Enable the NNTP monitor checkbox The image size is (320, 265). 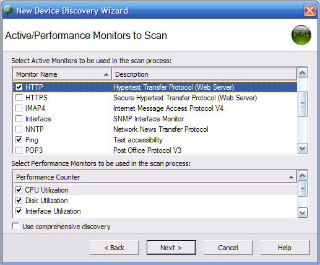pyautogui.click(x=19, y=129)
